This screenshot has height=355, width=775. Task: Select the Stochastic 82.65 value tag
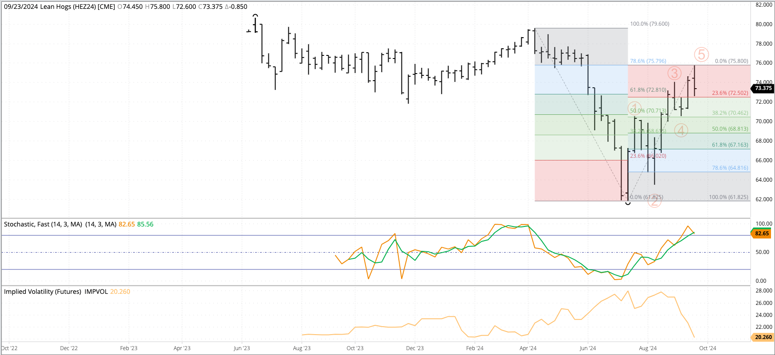pyautogui.click(x=762, y=233)
